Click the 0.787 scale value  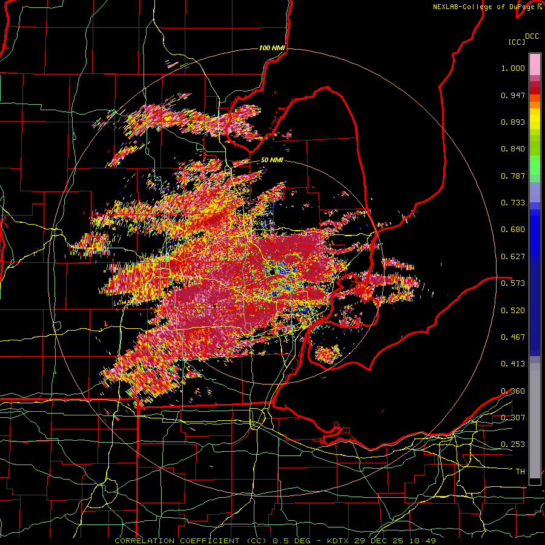tap(513, 176)
